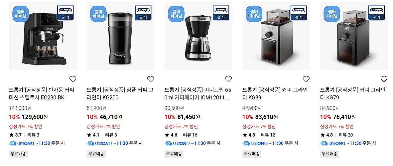View the mini drip coffee maker image
393x166 pixels.
(198, 36)
